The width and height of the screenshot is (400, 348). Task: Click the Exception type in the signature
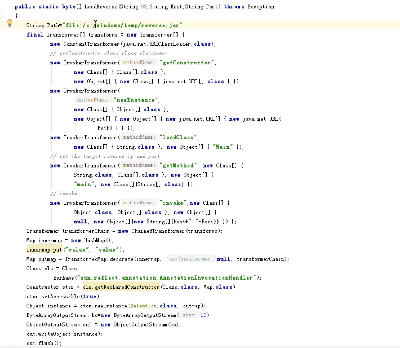pyautogui.click(x=261, y=7)
